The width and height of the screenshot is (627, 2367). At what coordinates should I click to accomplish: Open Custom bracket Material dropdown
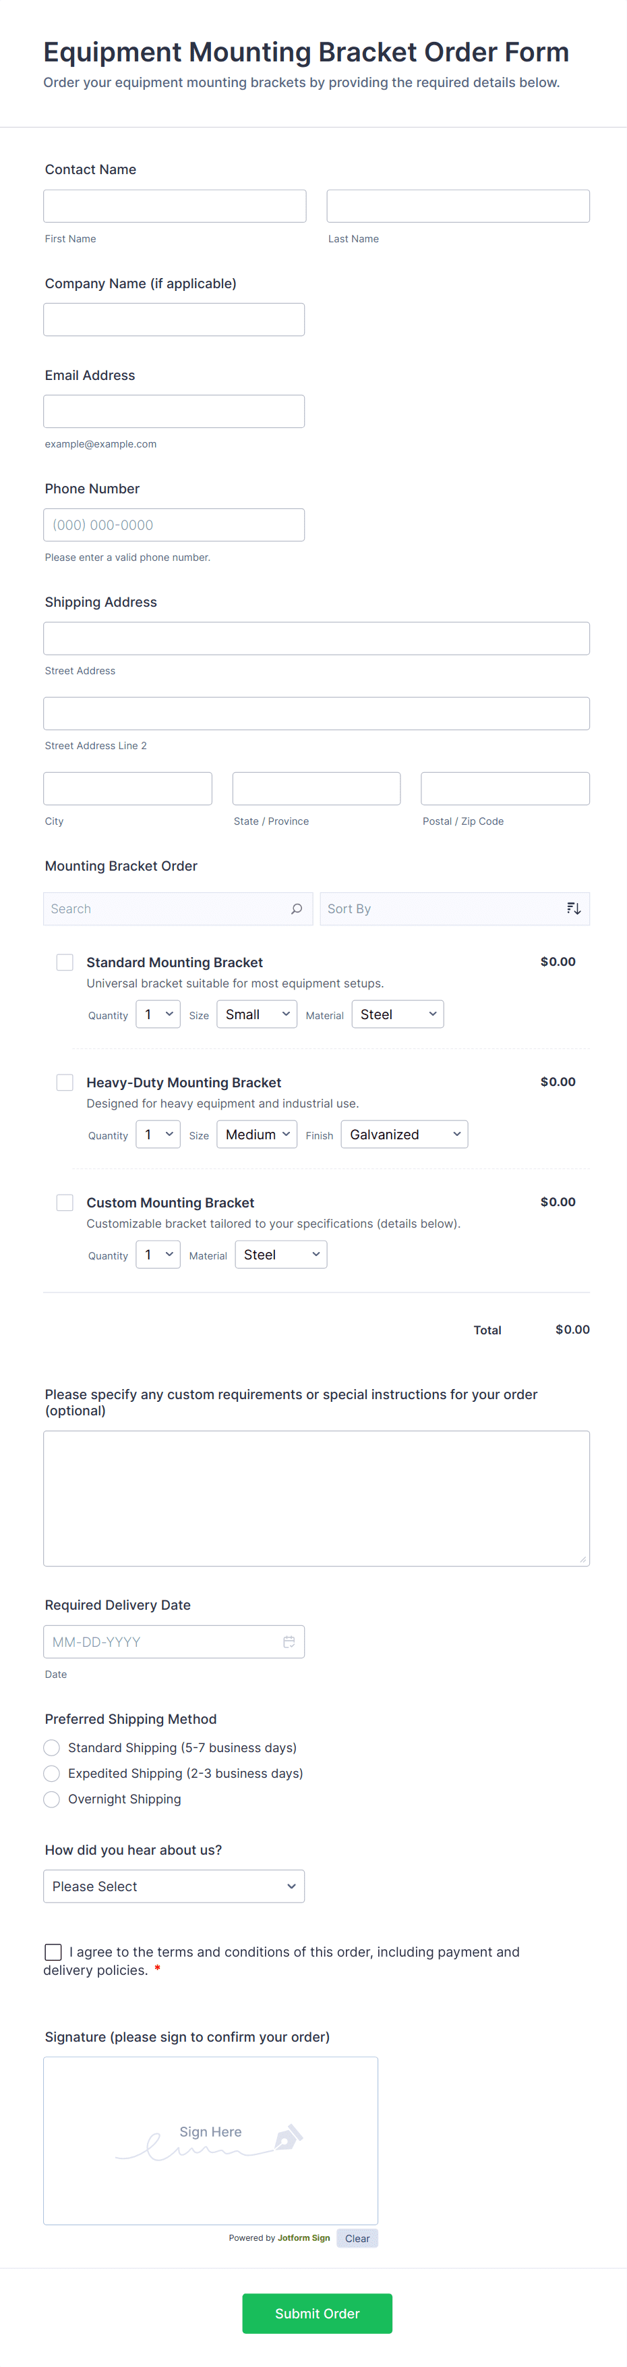281,1255
